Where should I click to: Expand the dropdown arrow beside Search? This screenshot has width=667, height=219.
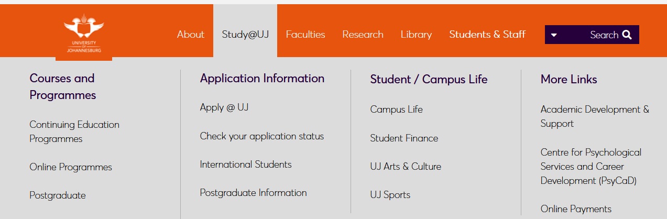554,35
